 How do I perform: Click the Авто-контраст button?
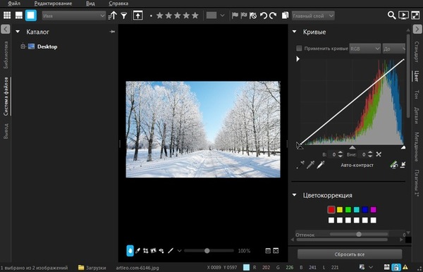pyautogui.click(x=357, y=165)
